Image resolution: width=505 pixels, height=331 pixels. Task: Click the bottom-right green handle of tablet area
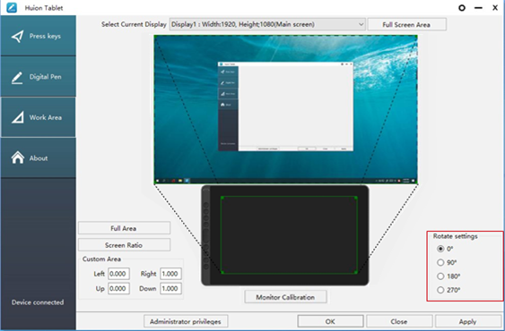[x=356, y=273]
